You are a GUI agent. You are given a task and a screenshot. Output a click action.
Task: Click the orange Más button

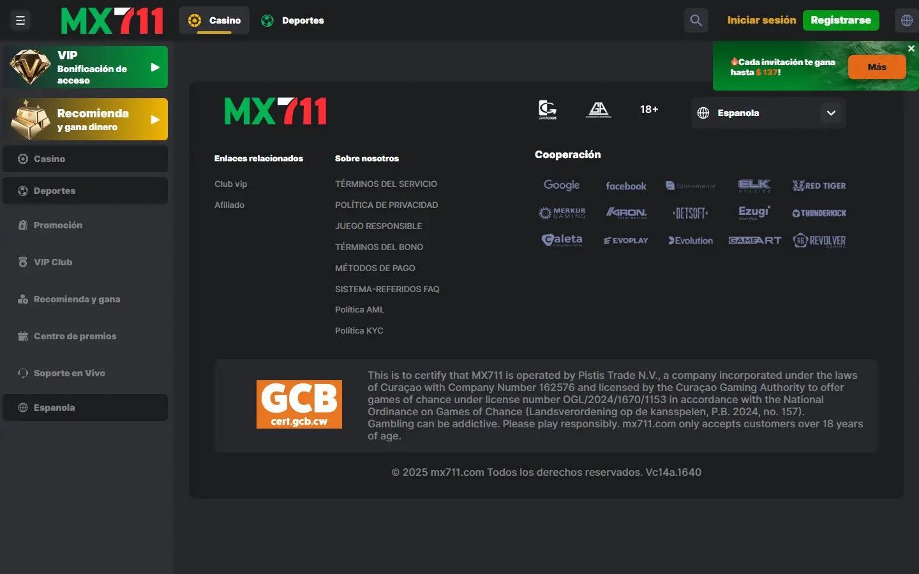(x=877, y=67)
